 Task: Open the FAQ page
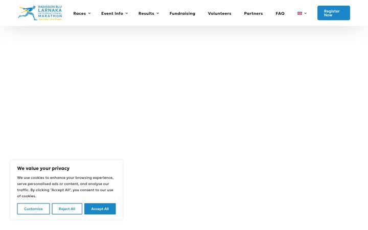pyautogui.click(x=280, y=13)
